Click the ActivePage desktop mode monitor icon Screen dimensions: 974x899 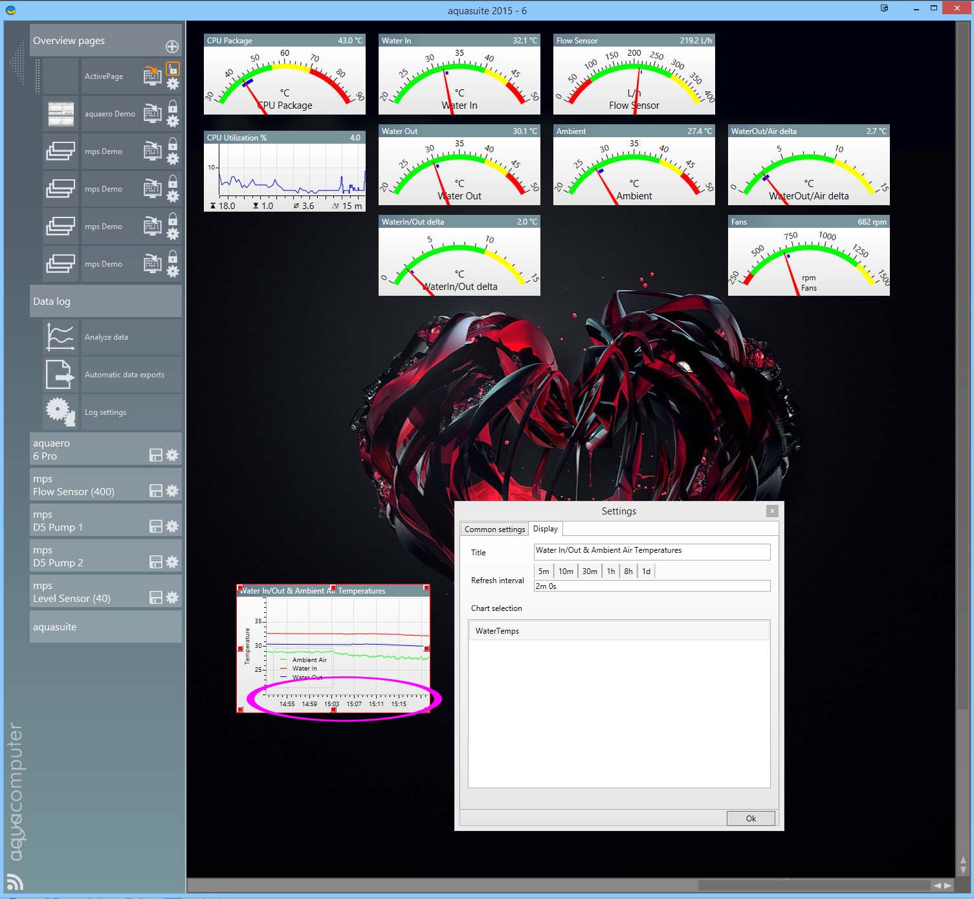pos(152,76)
